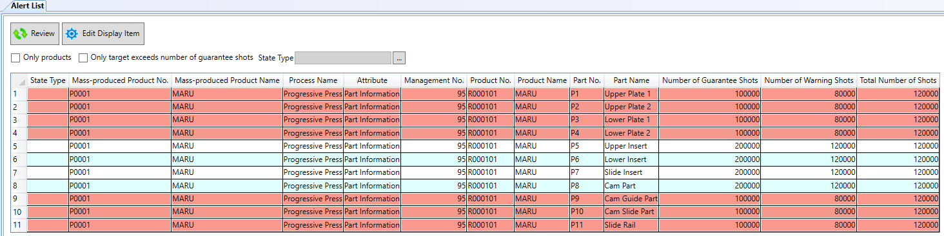
Task: Click the Slide Rail part name cell
Action: 631,225
